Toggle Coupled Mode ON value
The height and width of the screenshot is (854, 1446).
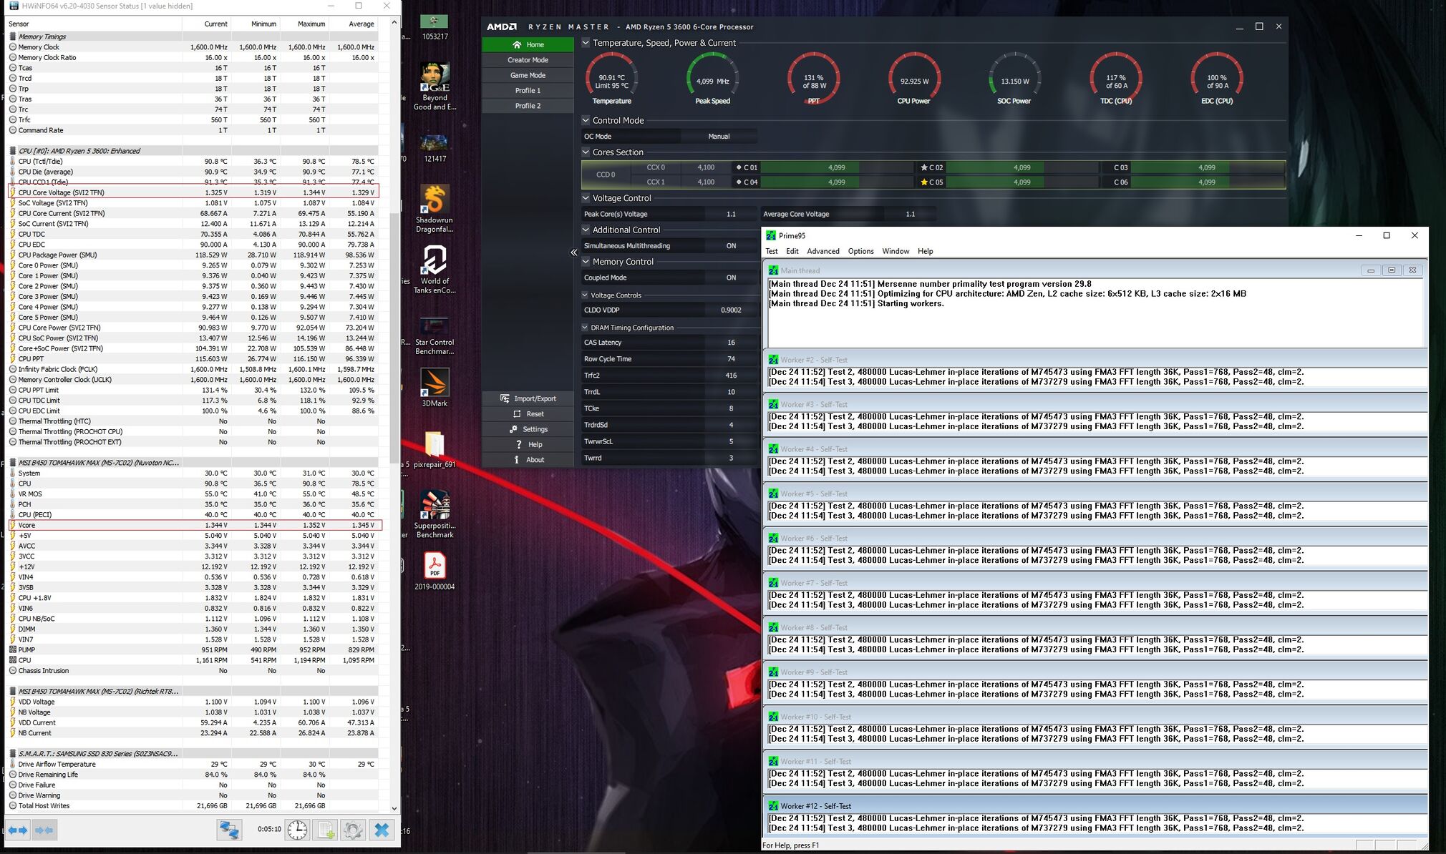pyautogui.click(x=731, y=278)
